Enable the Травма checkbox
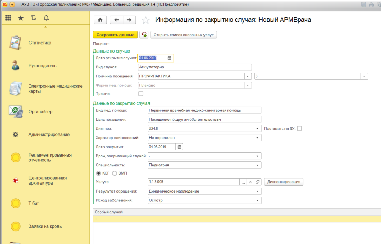The height and width of the screenshot is (244, 381). [141, 94]
